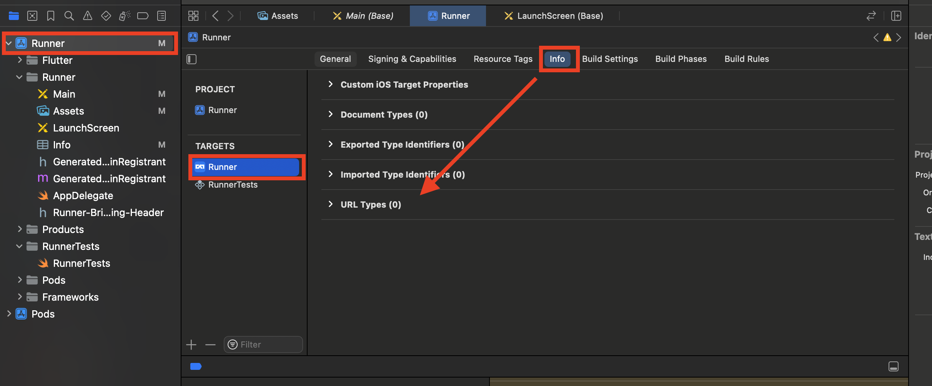Viewport: 932px width, 386px height.
Task: Collapse the RunnerTests folder
Action: point(19,246)
